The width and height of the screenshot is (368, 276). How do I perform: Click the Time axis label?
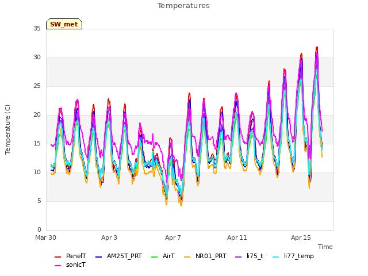click(325, 247)
